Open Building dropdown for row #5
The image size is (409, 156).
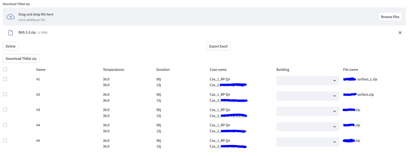307,142
